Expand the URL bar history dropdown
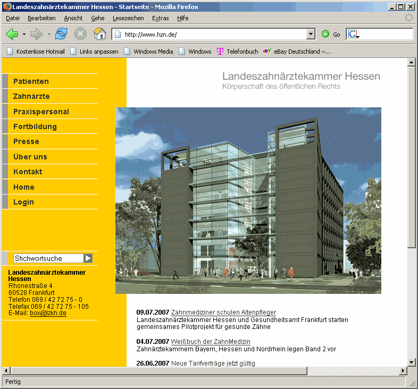 [x=311, y=35]
